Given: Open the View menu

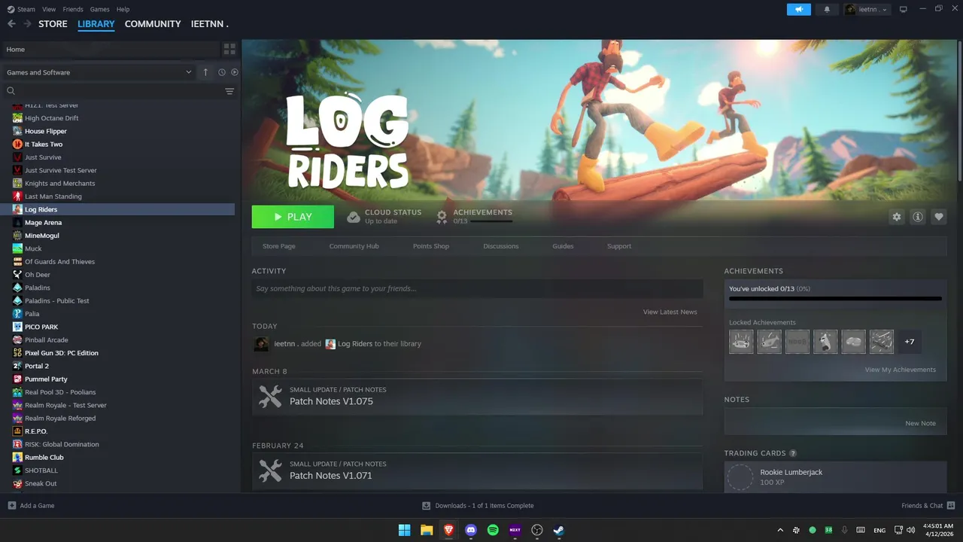Looking at the screenshot, I should click(49, 9).
